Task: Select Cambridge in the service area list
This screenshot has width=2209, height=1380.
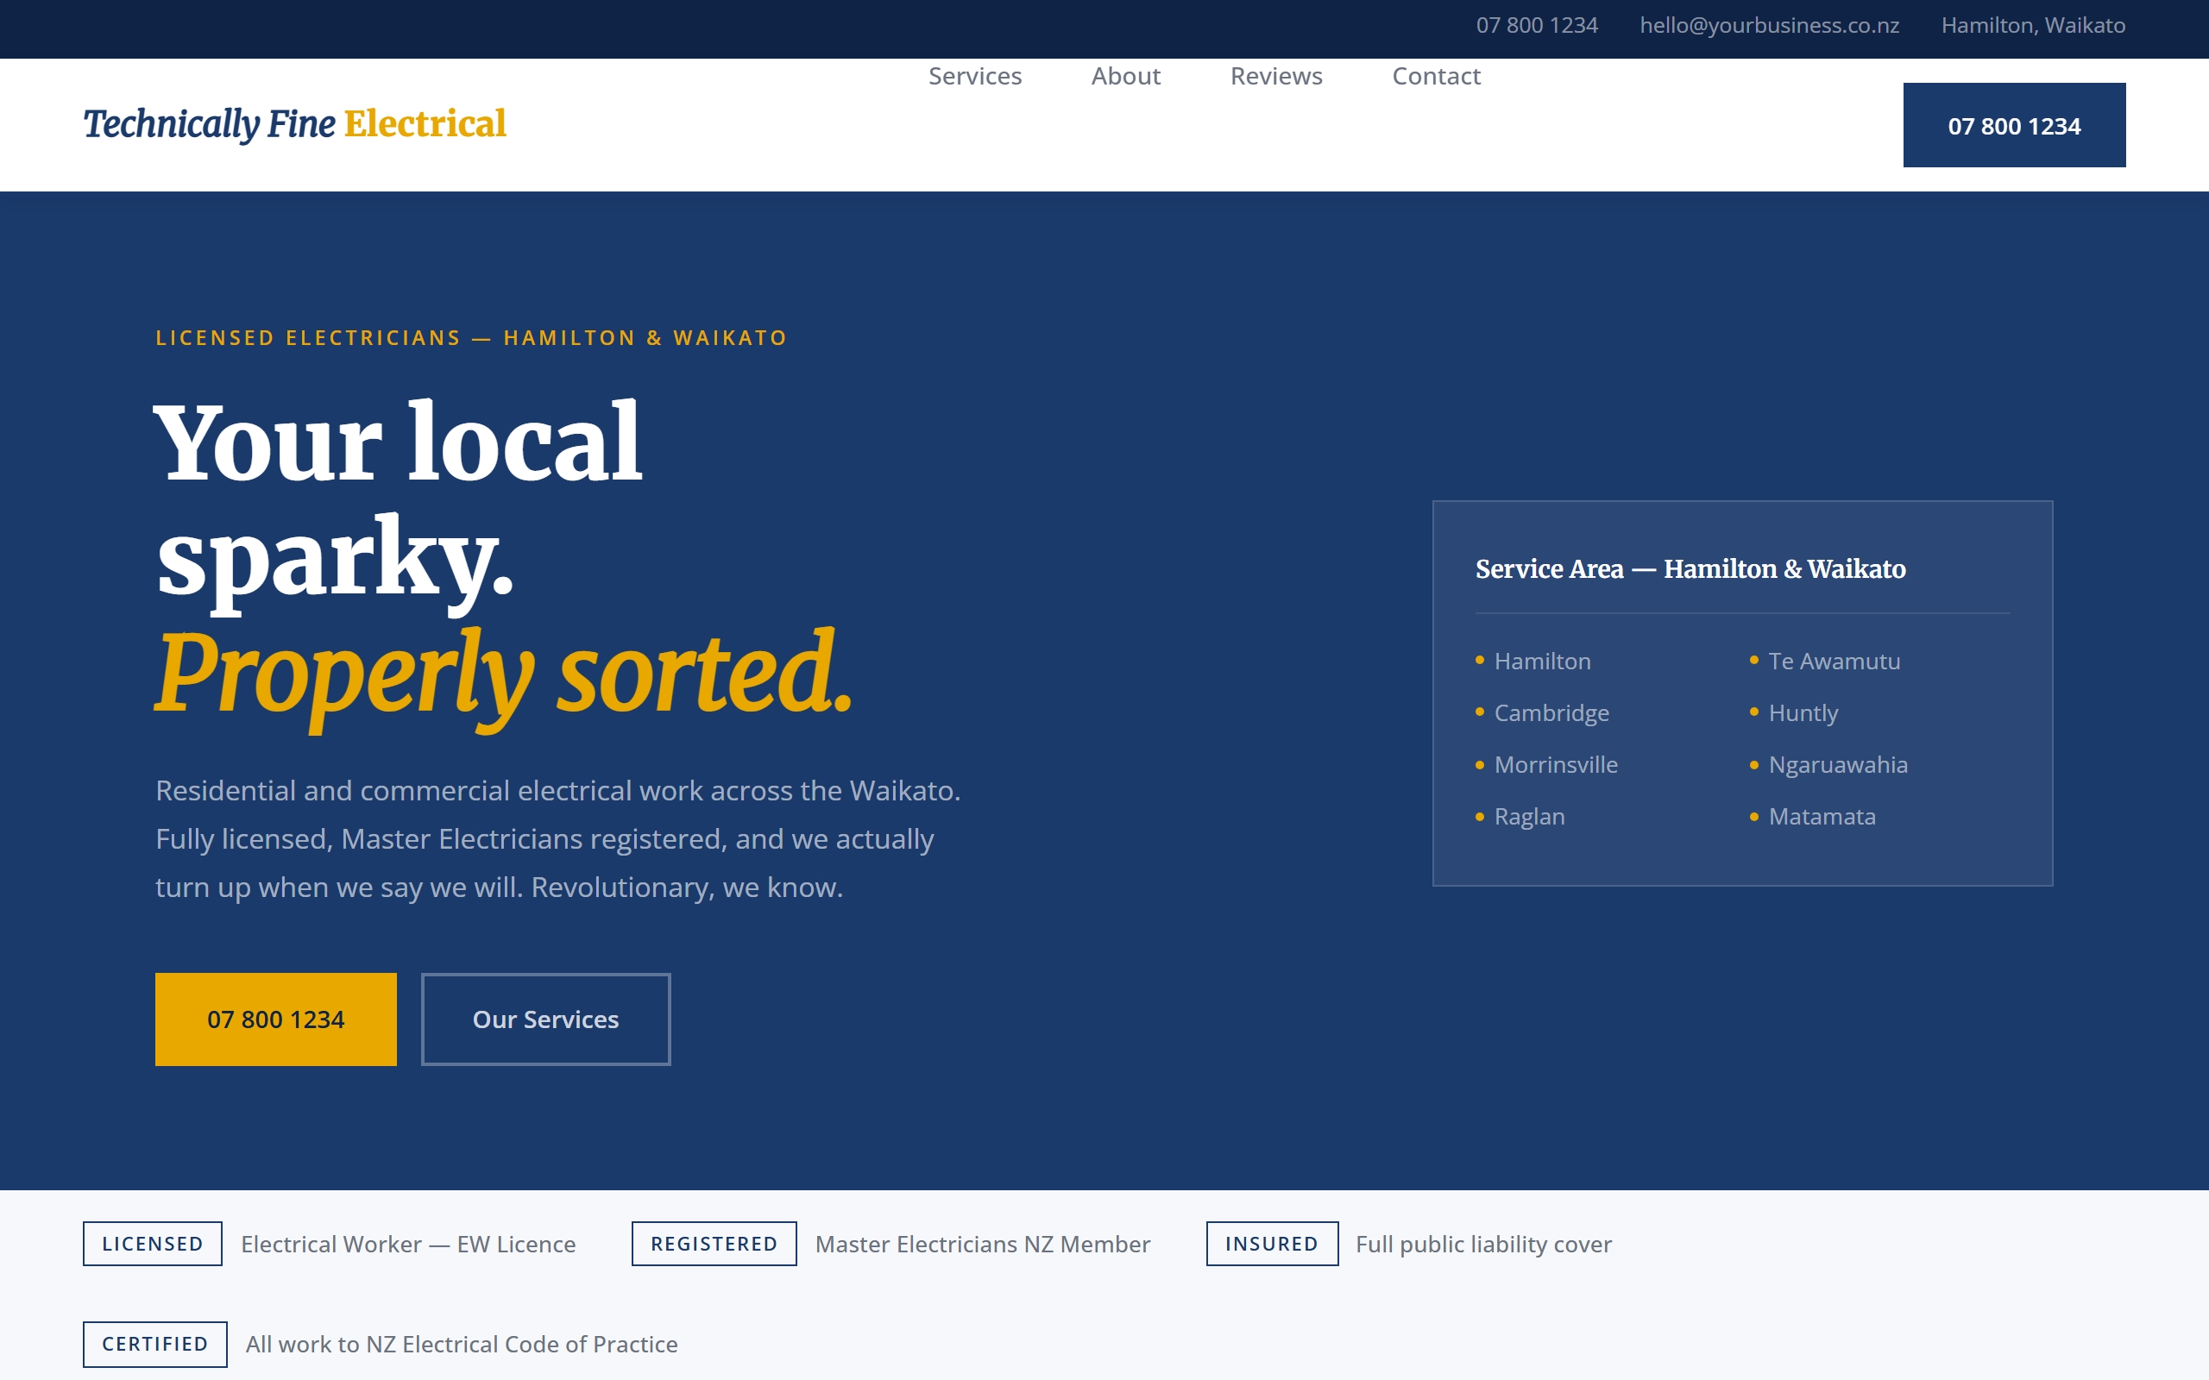Action: pos(1550,712)
